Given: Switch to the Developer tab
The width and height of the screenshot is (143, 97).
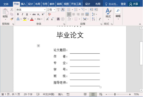Looking at the screenshot, I should tap(76, 4).
